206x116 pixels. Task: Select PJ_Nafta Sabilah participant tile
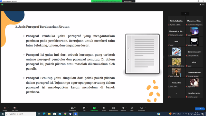pyautogui.click(x=176, y=21)
